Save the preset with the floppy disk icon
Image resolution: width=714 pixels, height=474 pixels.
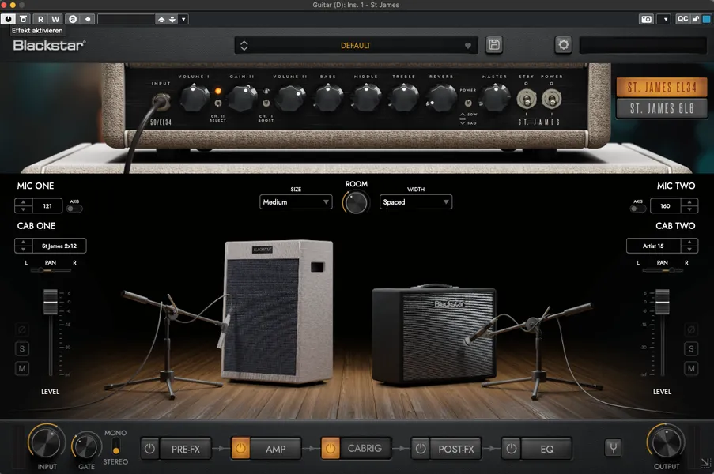point(494,45)
